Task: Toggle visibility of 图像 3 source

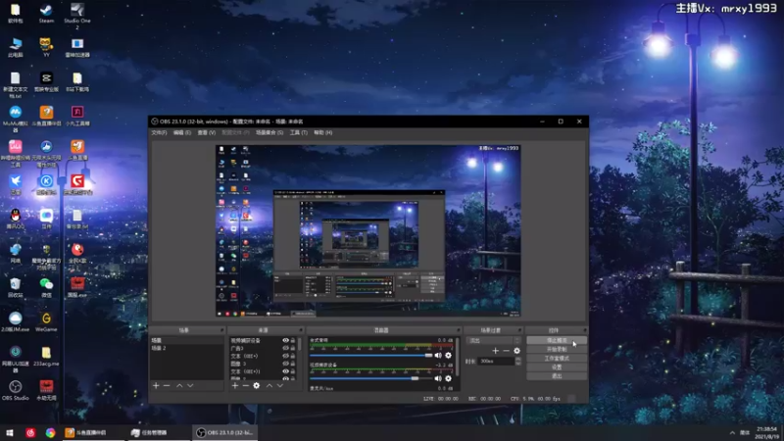Action: point(285,364)
